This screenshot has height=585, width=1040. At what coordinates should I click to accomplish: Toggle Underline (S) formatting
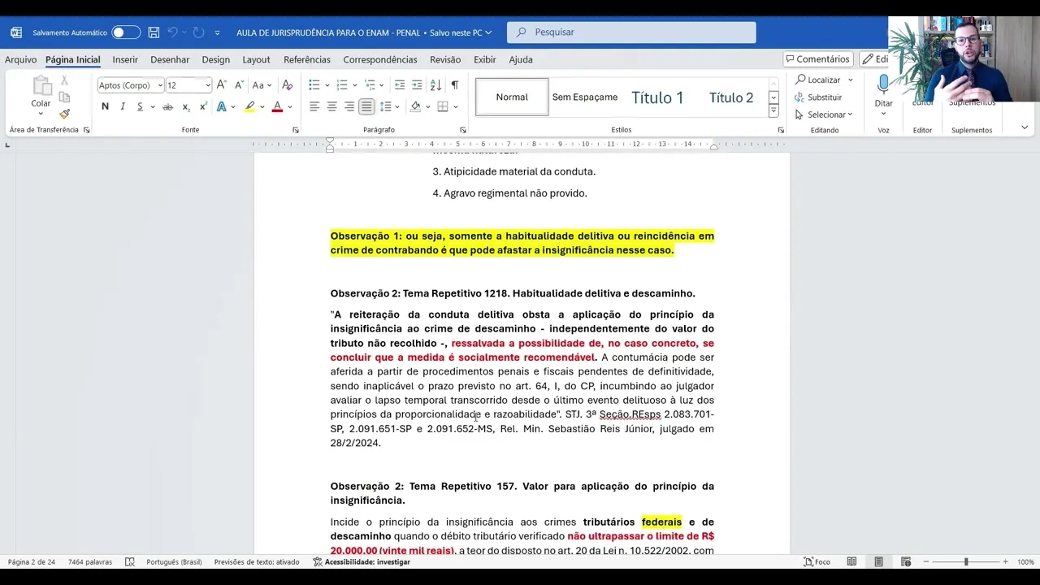point(140,106)
